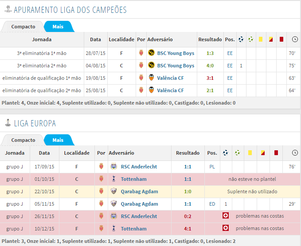Open Tottenham link on 10/12/15 row
The image size is (301, 246).
pos(133,229)
